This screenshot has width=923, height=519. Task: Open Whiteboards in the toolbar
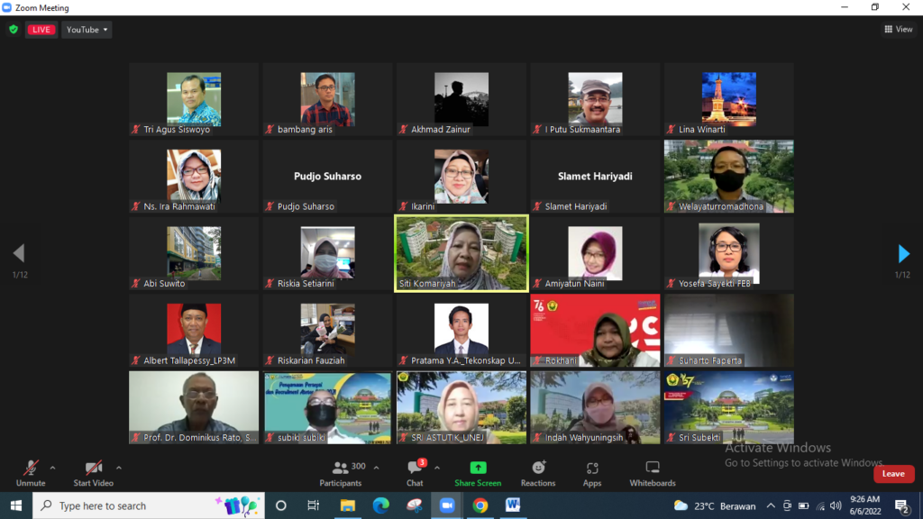tap(653, 472)
